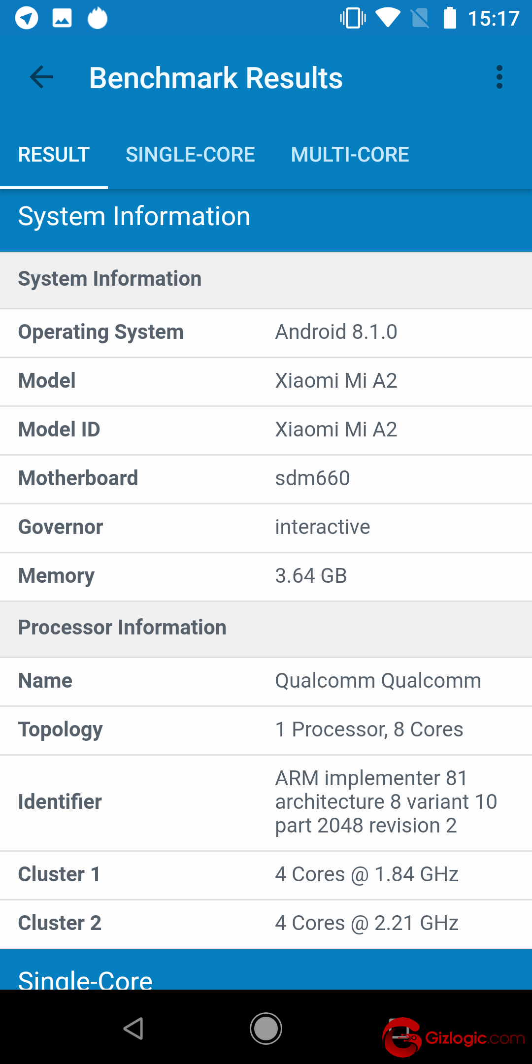
Task: Tap the Motherboard sdm660 row
Action: click(x=266, y=478)
